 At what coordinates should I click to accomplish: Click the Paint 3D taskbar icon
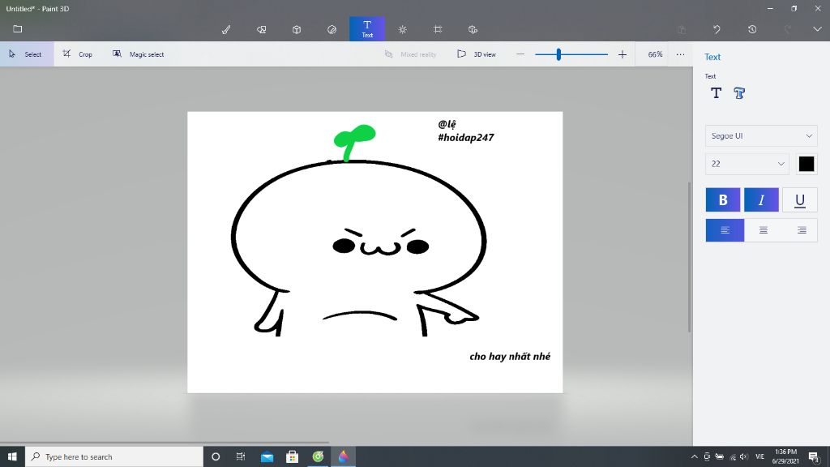(343, 456)
